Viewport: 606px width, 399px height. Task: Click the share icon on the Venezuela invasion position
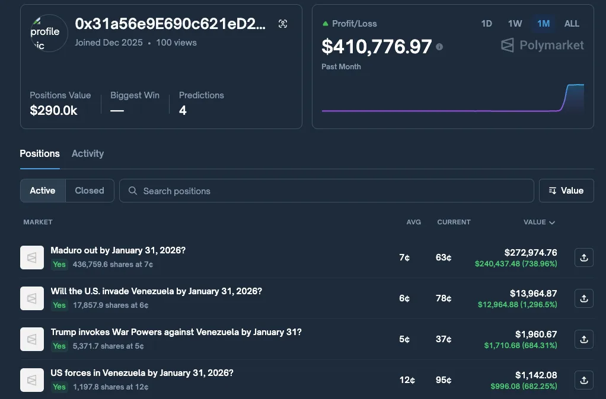(583, 298)
